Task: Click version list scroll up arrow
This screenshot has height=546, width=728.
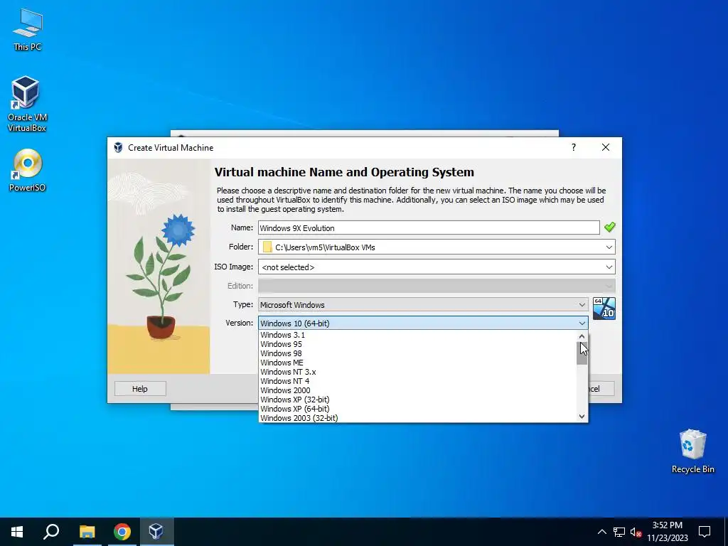Action: point(582,336)
